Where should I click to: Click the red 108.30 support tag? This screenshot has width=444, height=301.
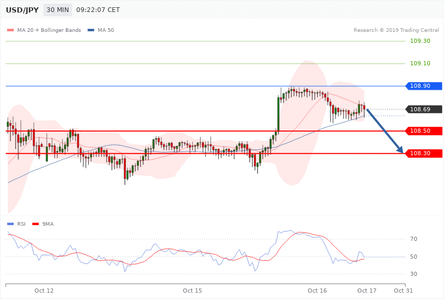[x=424, y=154]
